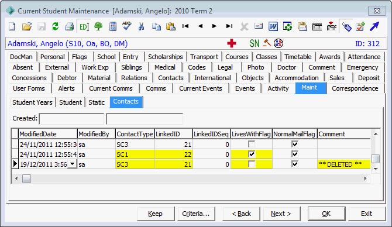Viewport: 392px width, 227px height.
Task: Confirm with the OK button
Action: click(326, 214)
